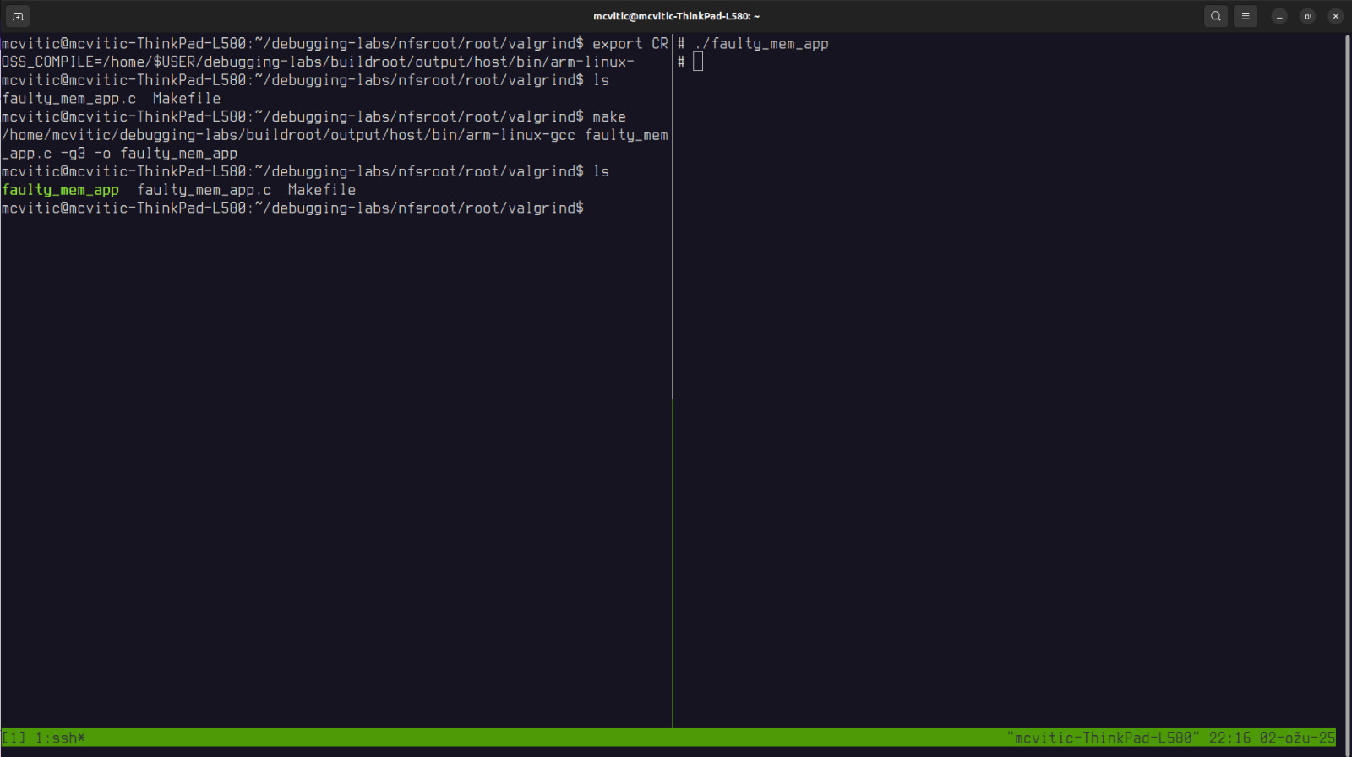Click the search icon in title bar

pos(1215,16)
